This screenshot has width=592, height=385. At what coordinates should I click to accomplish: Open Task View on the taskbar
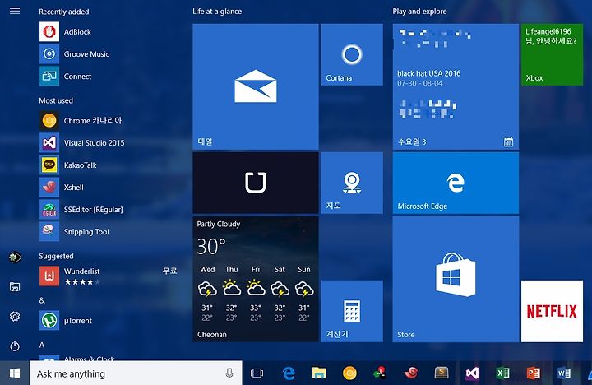257,373
